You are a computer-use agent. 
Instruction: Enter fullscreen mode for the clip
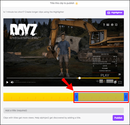click(x=120, y=82)
